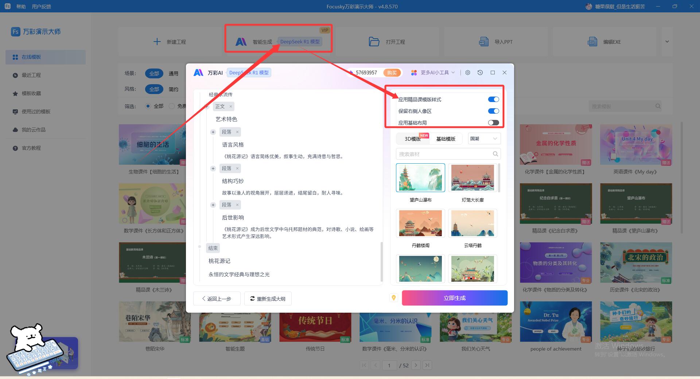The height and width of the screenshot is (379, 700).
Task: Open the 帮助 menu
Action: 21,7
